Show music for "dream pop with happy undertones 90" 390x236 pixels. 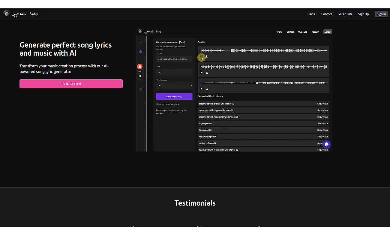click(x=323, y=110)
